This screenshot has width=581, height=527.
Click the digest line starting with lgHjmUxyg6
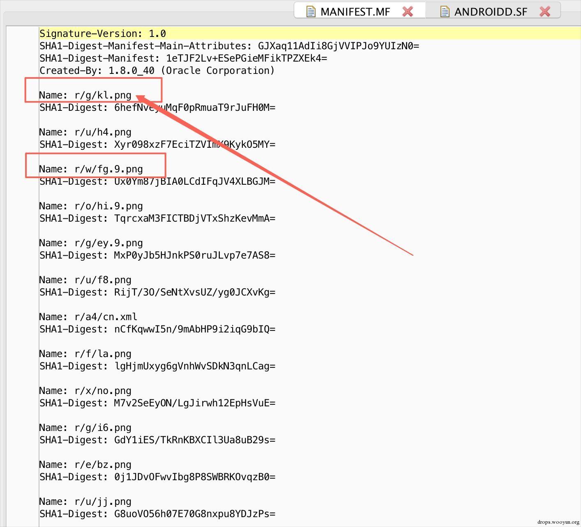[x=157, y=366]
